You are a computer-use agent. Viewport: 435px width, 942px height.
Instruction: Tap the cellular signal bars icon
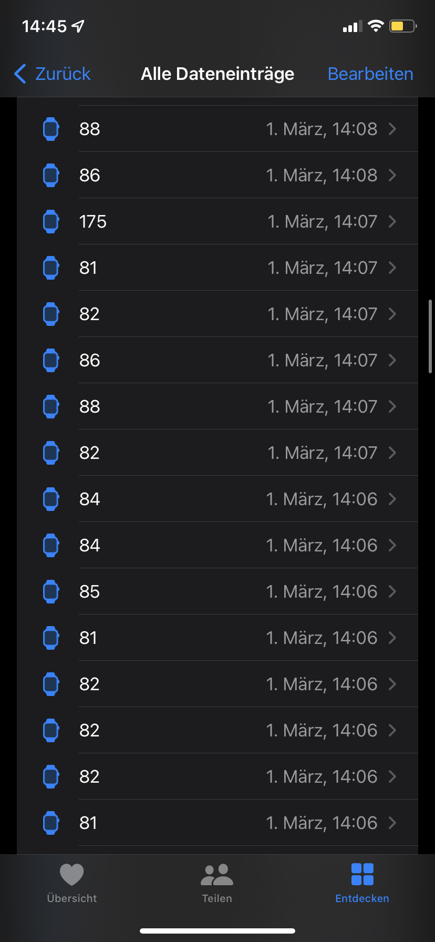point(352,26)
